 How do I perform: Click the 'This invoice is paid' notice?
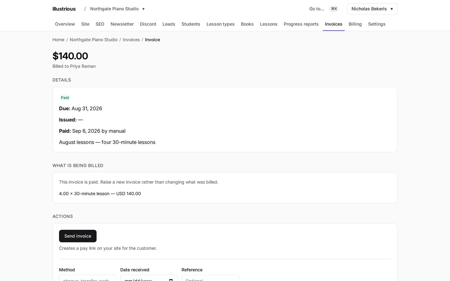coord(139,182)
